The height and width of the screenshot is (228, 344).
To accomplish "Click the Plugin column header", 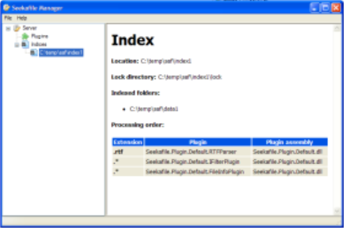I will click(x=198, y=142).
